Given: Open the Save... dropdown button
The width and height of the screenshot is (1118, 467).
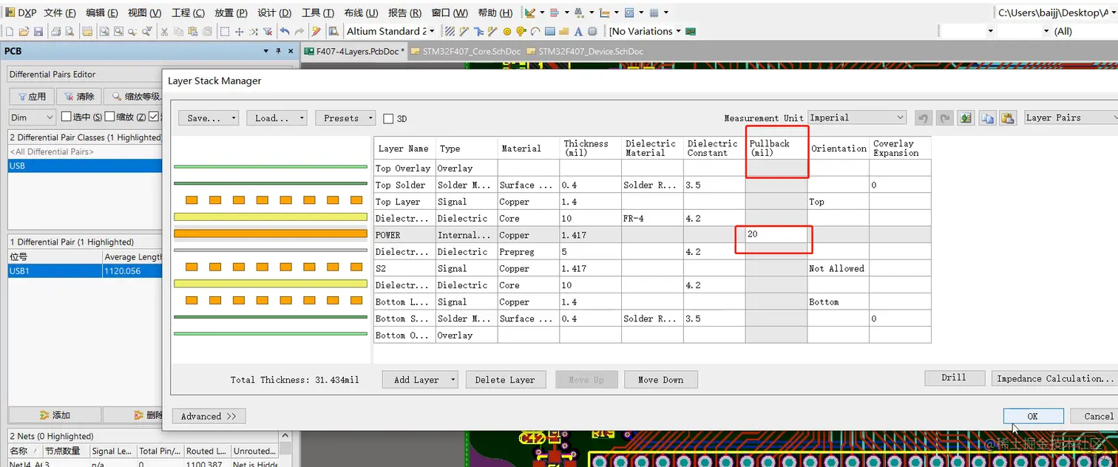Looking at the screenshot, I should (209, 118).
